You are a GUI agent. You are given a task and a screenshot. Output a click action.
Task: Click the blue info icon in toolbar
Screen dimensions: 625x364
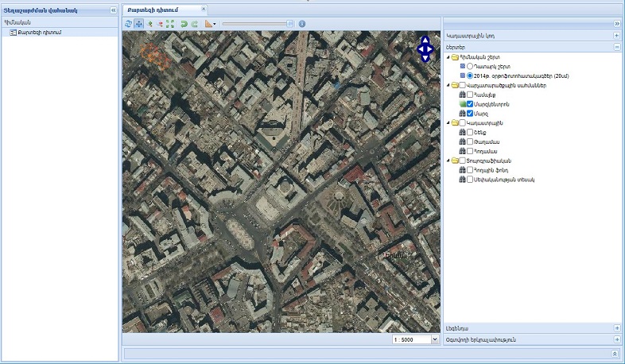pos(301,24)
